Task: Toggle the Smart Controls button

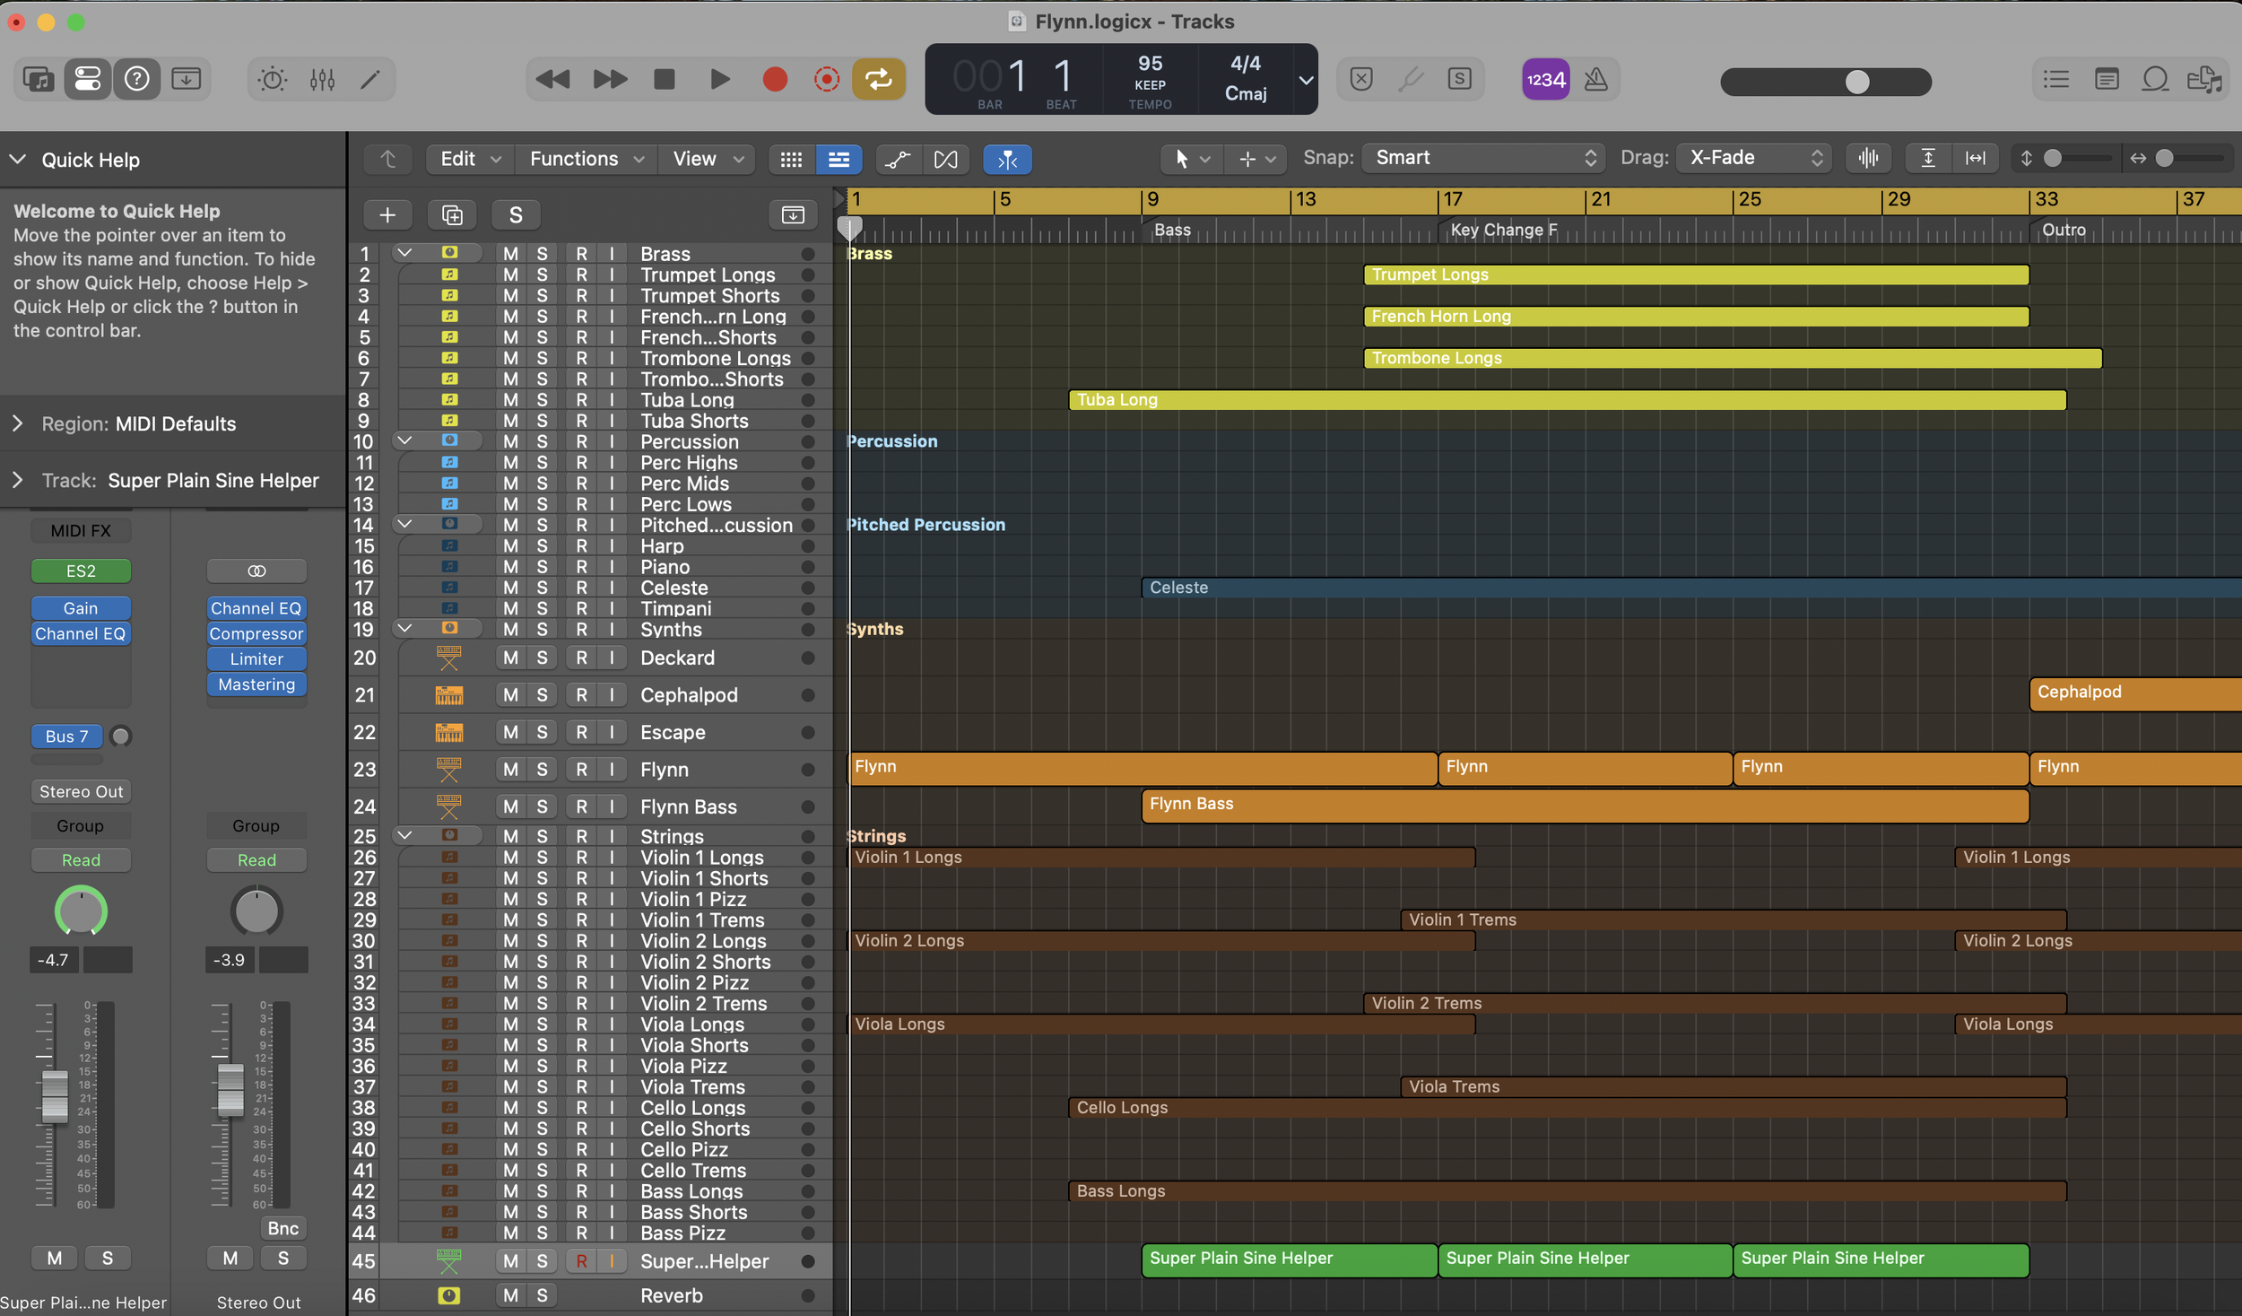Action: tap(273, 80)
